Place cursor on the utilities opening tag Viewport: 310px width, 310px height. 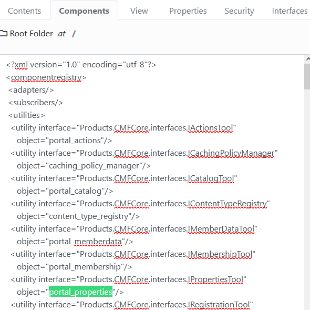27,115
